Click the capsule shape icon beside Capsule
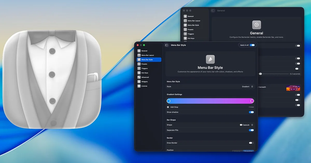 [x=241, y=125]
